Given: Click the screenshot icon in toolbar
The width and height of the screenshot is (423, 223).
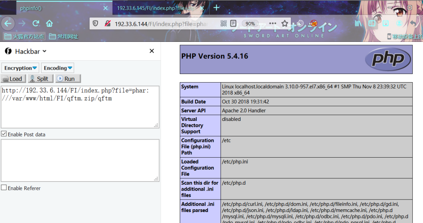Looking at the screenshot, I should point(385,23).
